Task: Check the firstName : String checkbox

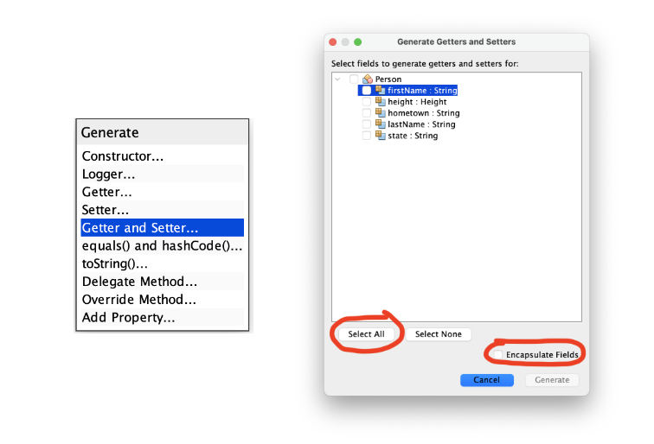Action: (x=366, y=91)
